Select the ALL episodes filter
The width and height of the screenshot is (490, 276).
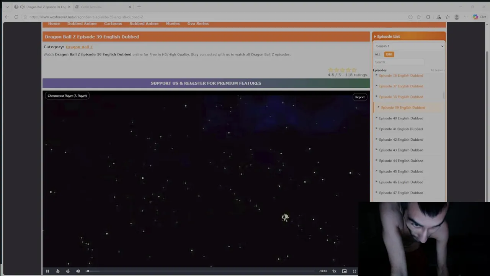pos(377,54)
